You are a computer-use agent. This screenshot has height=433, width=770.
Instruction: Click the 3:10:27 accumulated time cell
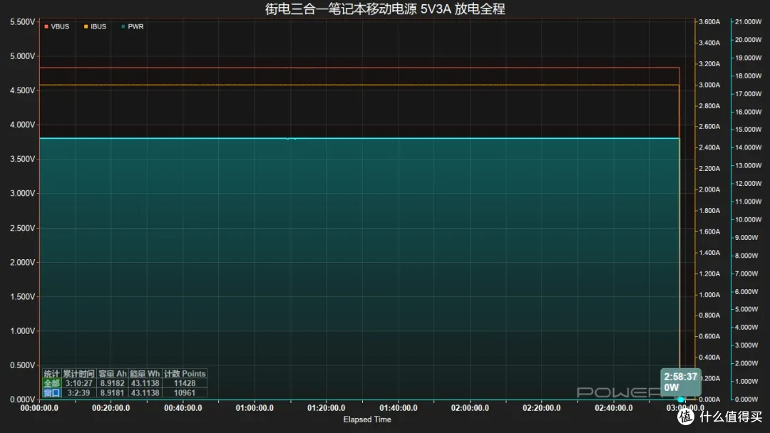click(x=79, y=383)
